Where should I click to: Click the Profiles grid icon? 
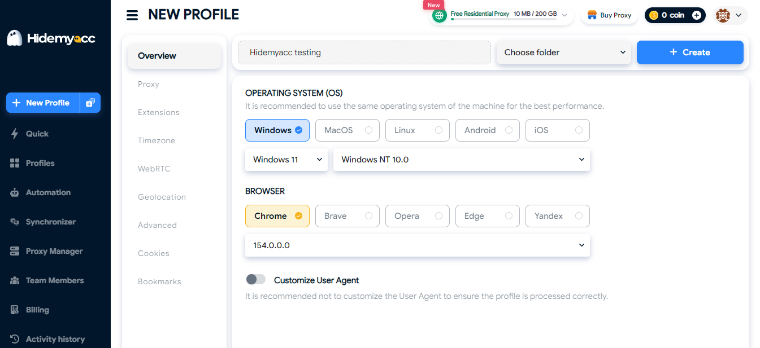click(x=15, y=163)
